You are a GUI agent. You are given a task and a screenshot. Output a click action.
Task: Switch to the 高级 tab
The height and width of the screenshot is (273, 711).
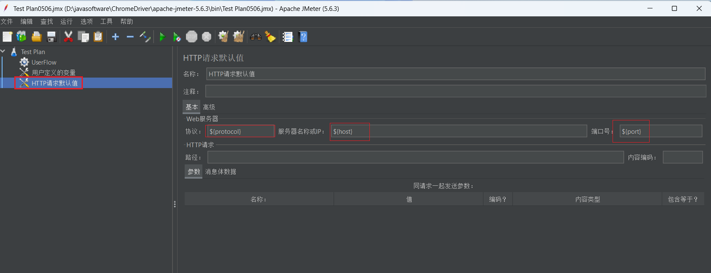[209, 107]
